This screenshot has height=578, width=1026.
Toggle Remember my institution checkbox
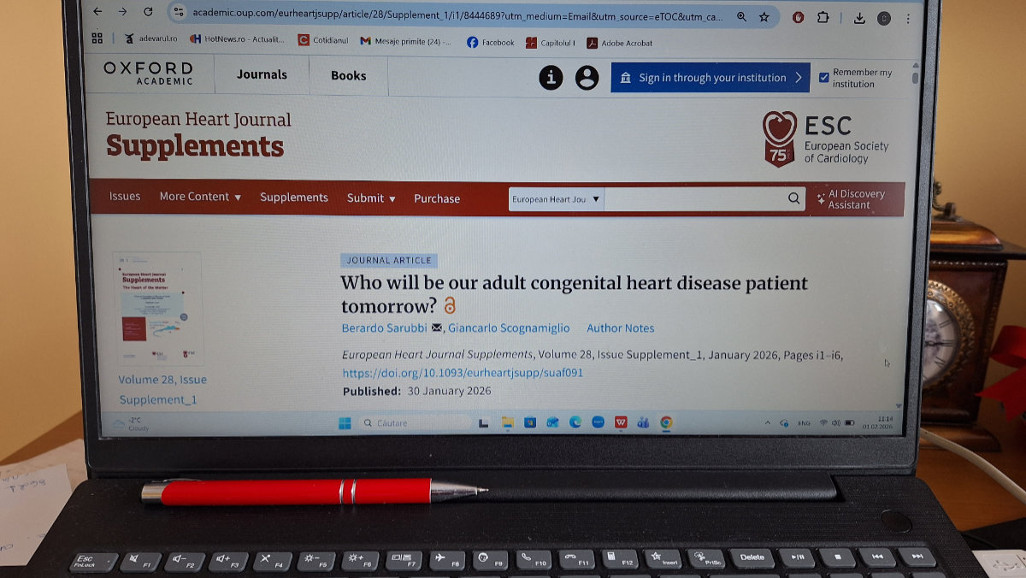pos(823,77)
